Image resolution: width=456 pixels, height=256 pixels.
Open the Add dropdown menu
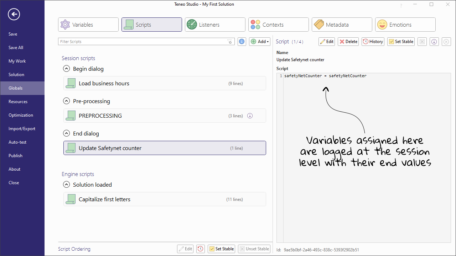click(x=260, y=41)
